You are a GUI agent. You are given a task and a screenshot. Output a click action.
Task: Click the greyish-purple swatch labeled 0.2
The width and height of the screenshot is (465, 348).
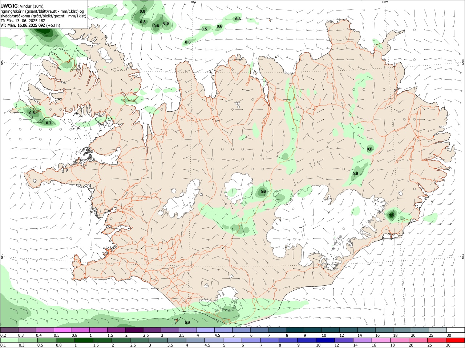pyautogui.click(x=9, y=330)
